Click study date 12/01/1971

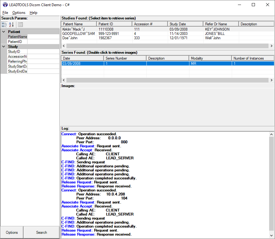click(x=178, y=38)
